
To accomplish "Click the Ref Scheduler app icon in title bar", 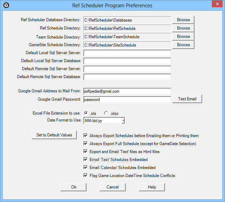I will coord(6,5).
